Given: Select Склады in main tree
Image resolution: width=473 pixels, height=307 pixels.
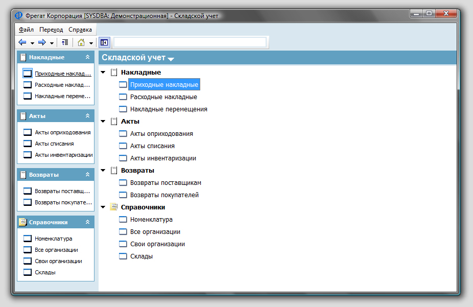Looking at the screenshot, I should (x=141, y=256).
